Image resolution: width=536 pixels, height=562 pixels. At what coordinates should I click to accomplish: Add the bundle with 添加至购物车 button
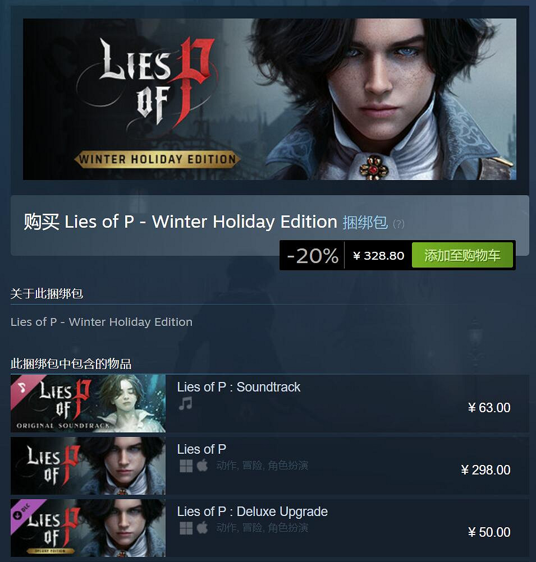tap(462, 255)
